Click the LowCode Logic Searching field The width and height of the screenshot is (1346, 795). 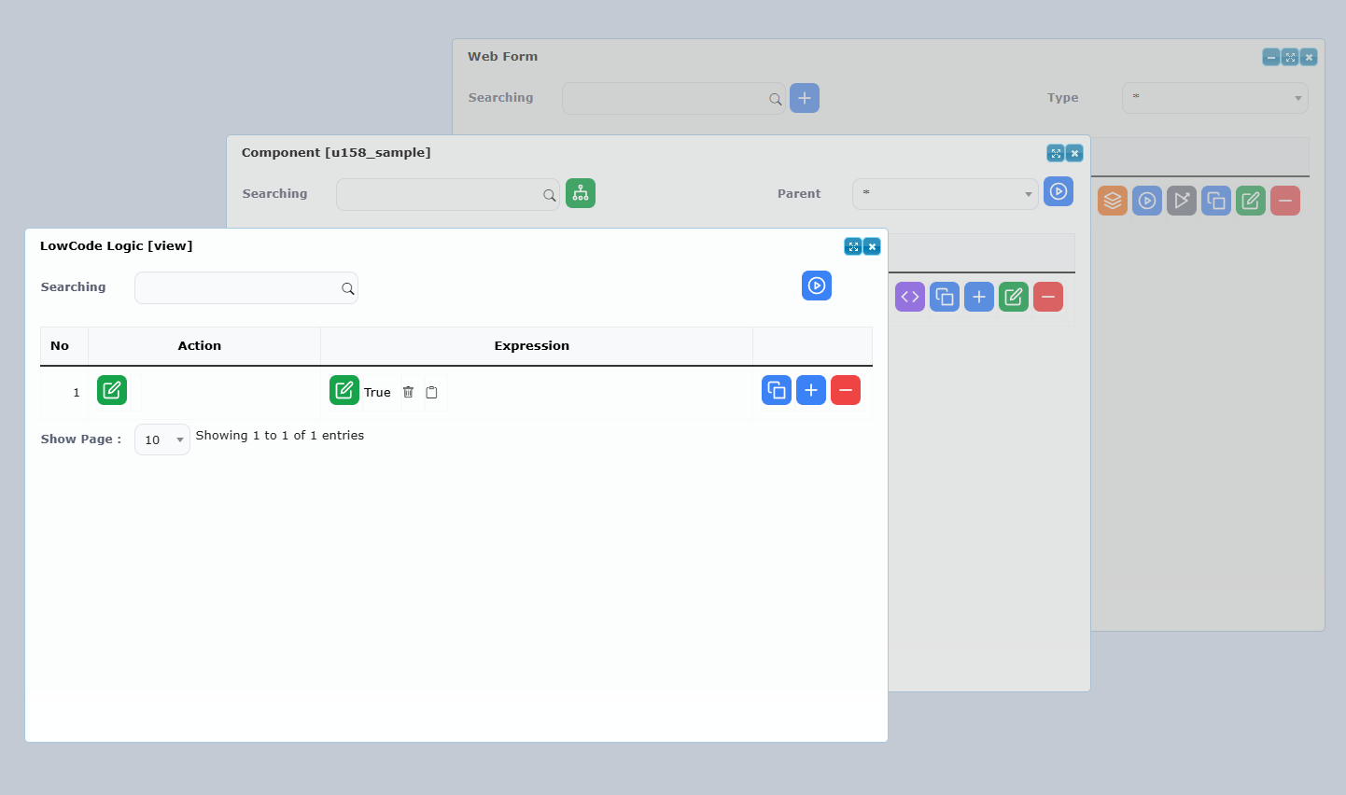click(x=246, y=288)
